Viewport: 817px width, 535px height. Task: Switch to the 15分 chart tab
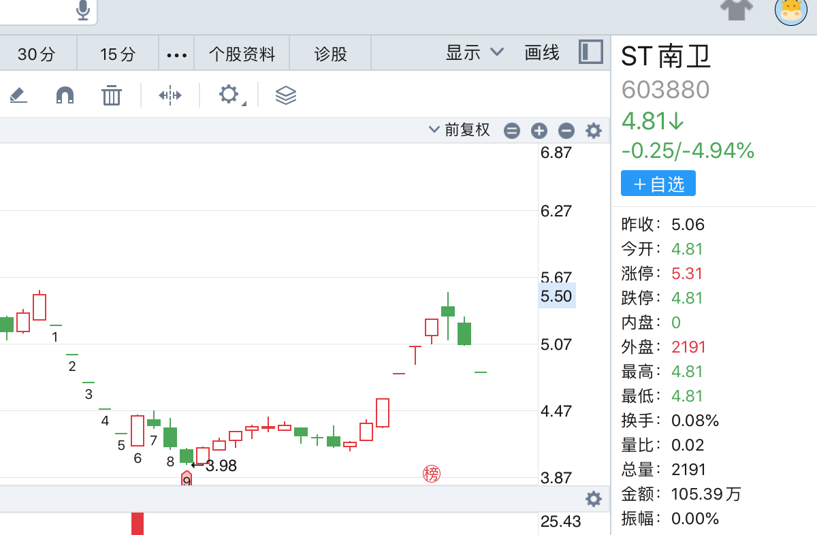coord(118,54)
